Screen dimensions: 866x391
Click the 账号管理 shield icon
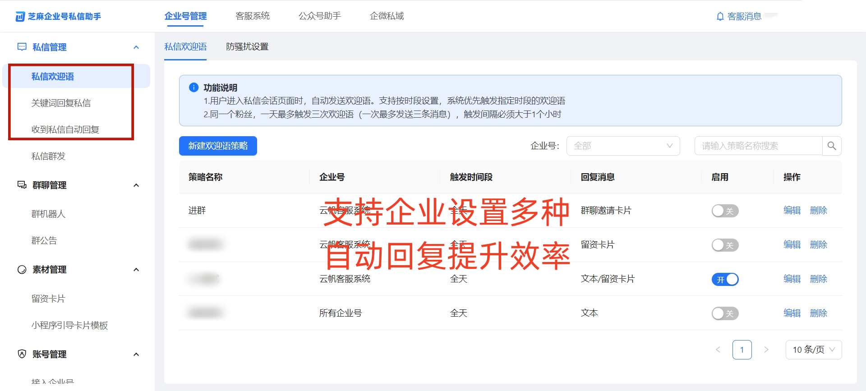[x=22, y=354]
